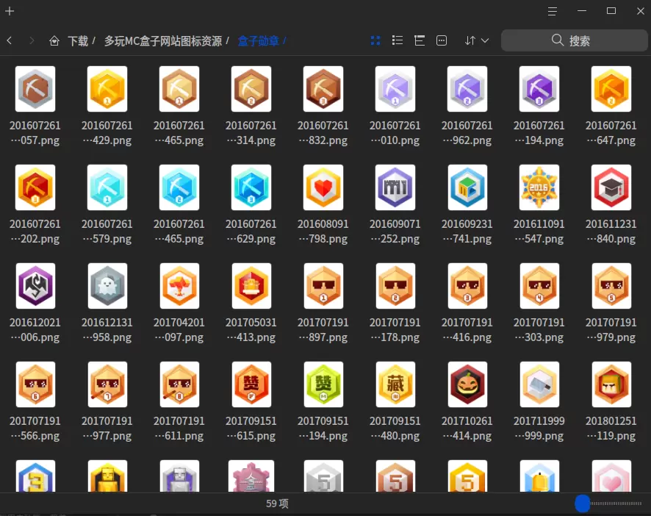
Task: Select sunglasses level 1 badge …897.png
Action: pyautogui.click(x=323, y=286)
